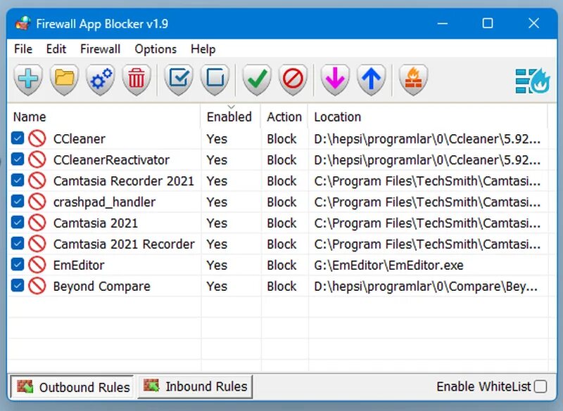
Task: Open the Add Folder toolbar icon
Action: 64,79
